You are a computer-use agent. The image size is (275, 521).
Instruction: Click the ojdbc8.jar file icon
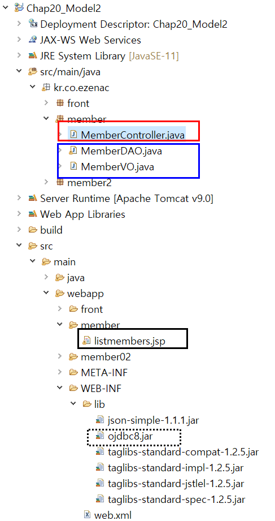click(100, 436)
